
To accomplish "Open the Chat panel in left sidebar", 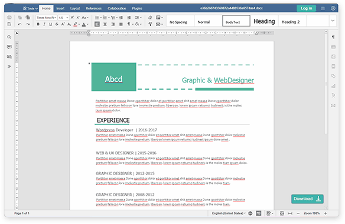I will [9, 57].
